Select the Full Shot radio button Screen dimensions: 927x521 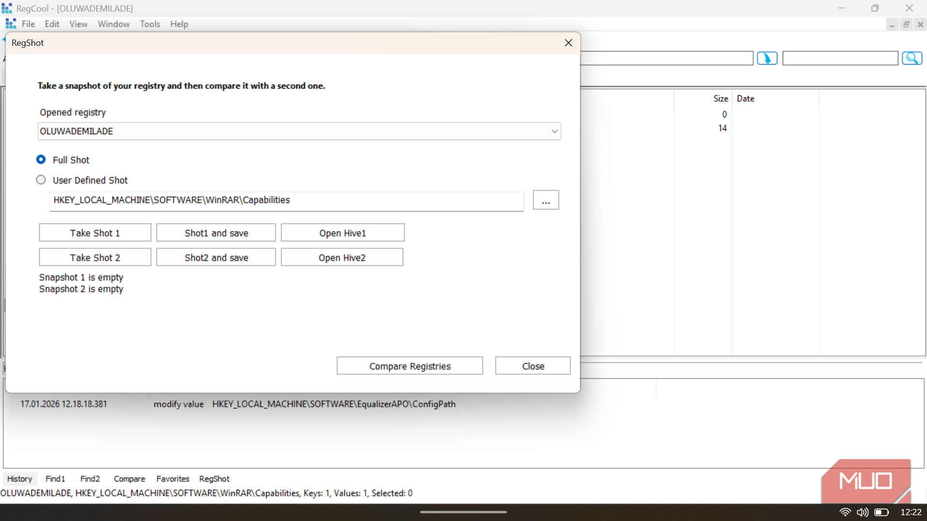pyautogui.click(x=41, y=160)
